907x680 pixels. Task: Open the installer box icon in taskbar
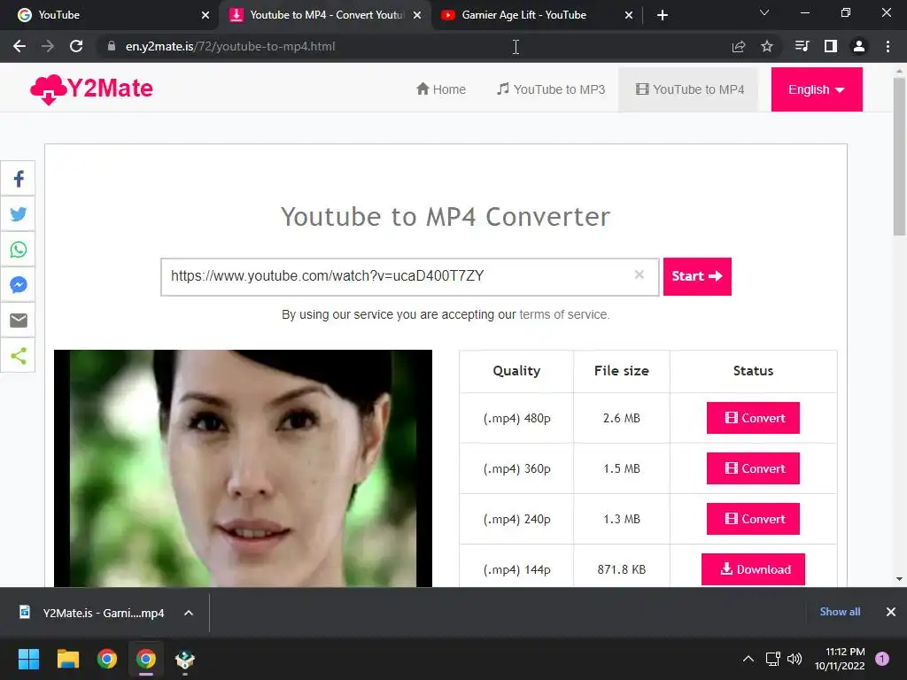[185, 659]
